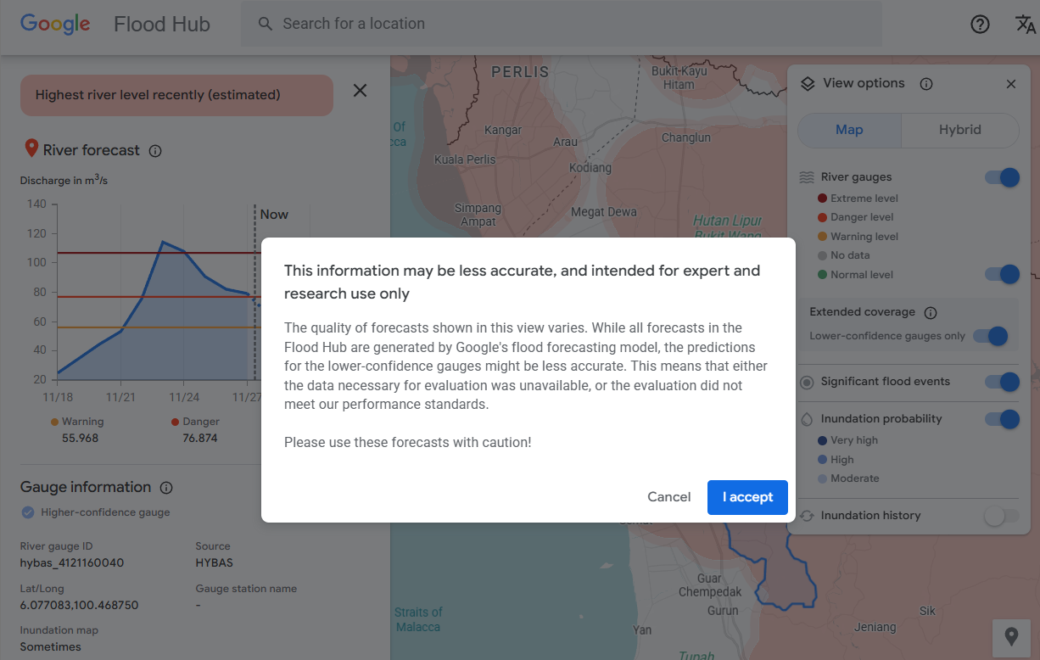Close the river level side panel
The image size is (1040, 660).
(360, 91)
